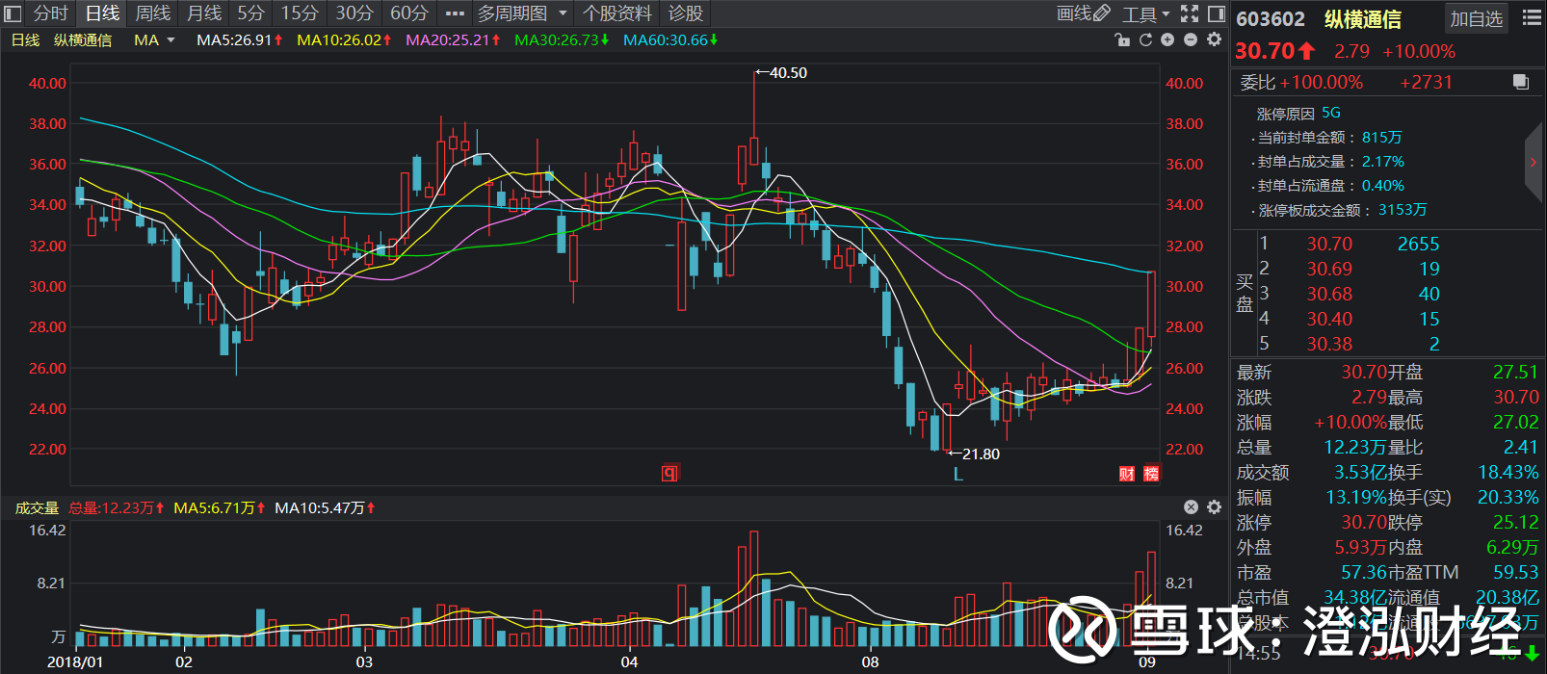Viewport: 1547px width, 674px height.
Task: Toggle the left sidebar panel icon
Action: coord(13,13)
